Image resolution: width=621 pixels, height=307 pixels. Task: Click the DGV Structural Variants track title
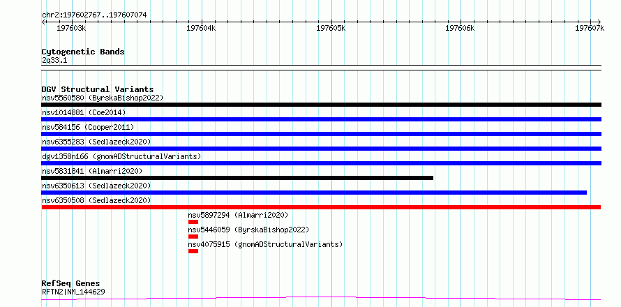click(x=98, y=89)
